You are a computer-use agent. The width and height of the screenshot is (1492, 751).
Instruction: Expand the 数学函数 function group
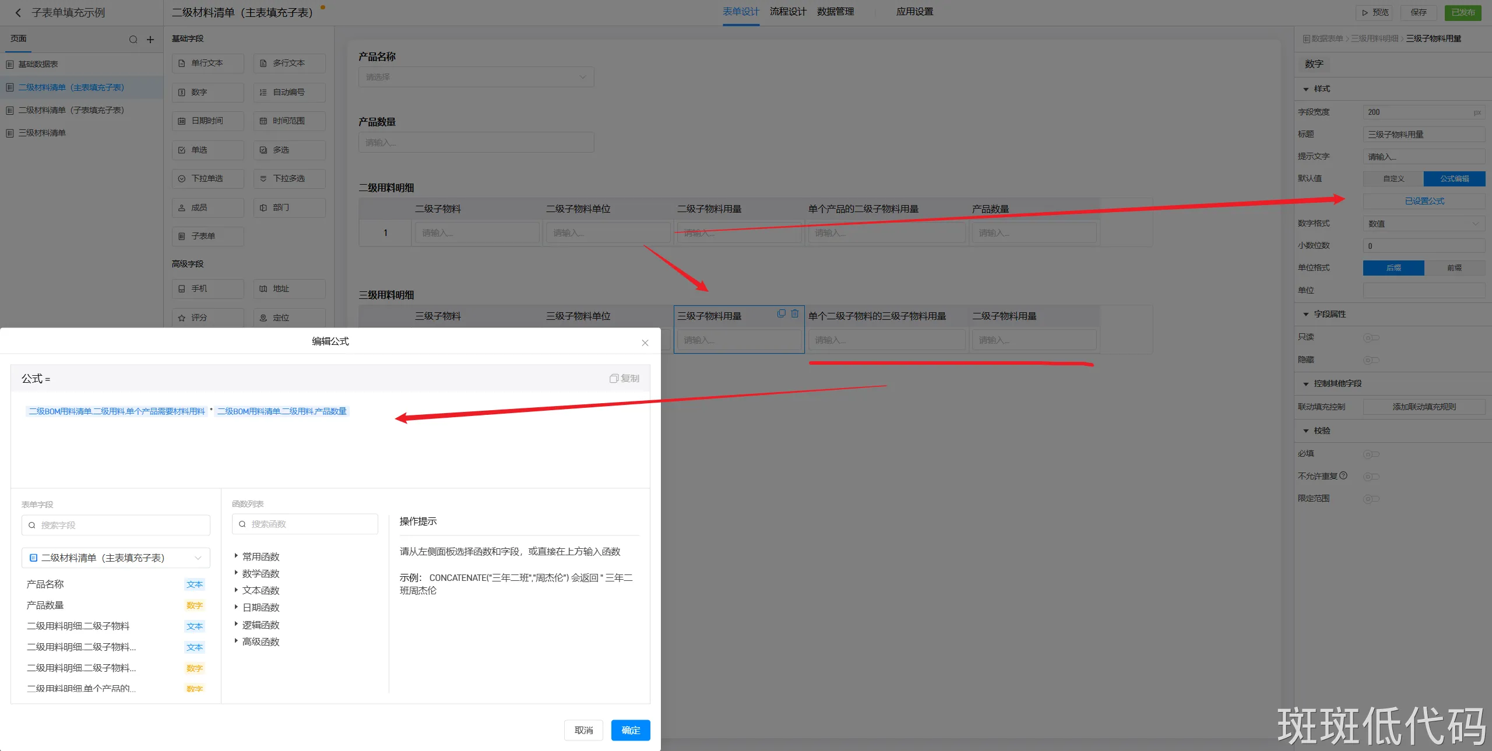(x=260, y=573)
